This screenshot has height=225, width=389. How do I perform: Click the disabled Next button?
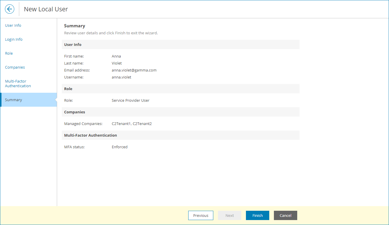click(x=229, y=215)
